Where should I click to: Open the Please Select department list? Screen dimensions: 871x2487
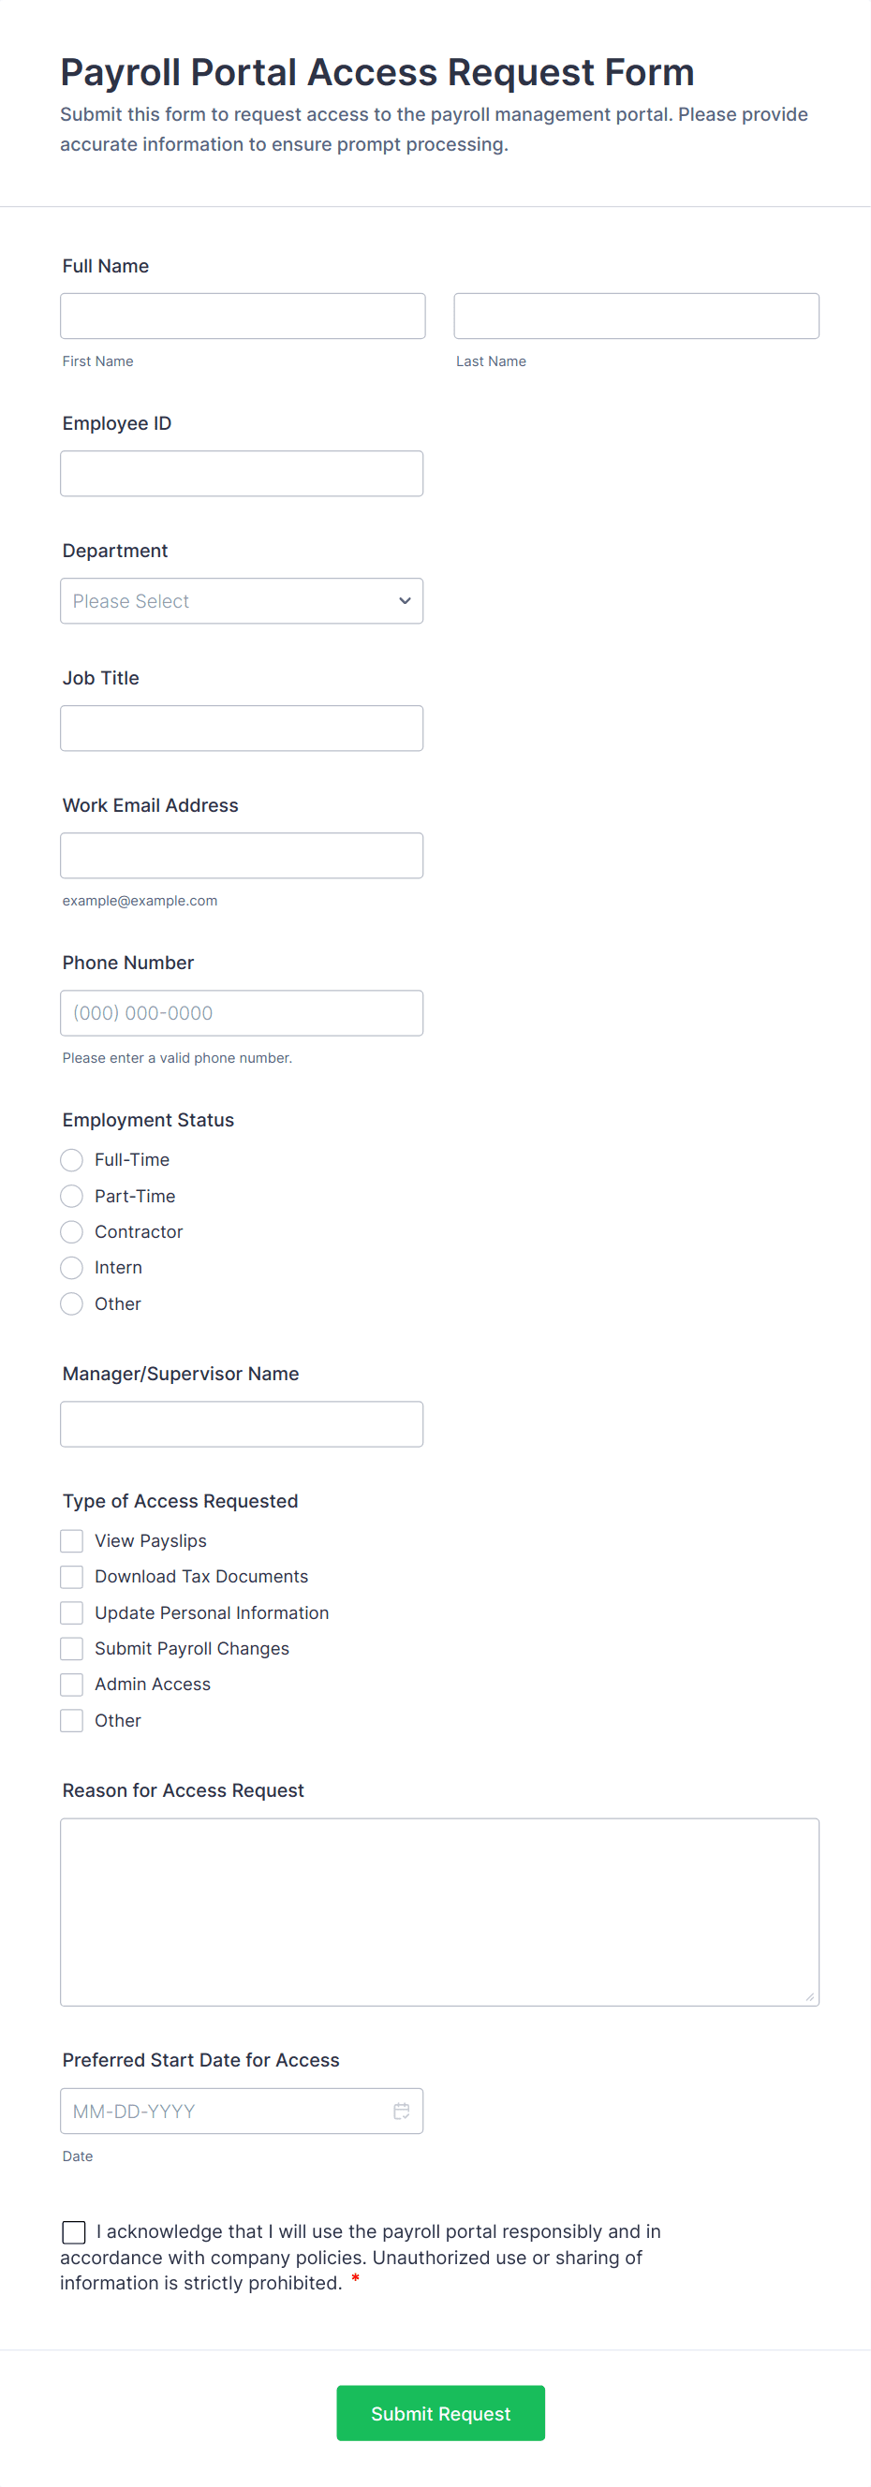(242, 600)
